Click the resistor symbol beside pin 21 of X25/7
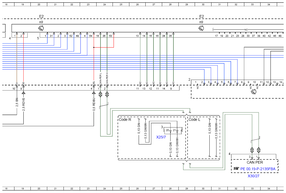Viewport: 286px width, 193px height. click(182, 130)
